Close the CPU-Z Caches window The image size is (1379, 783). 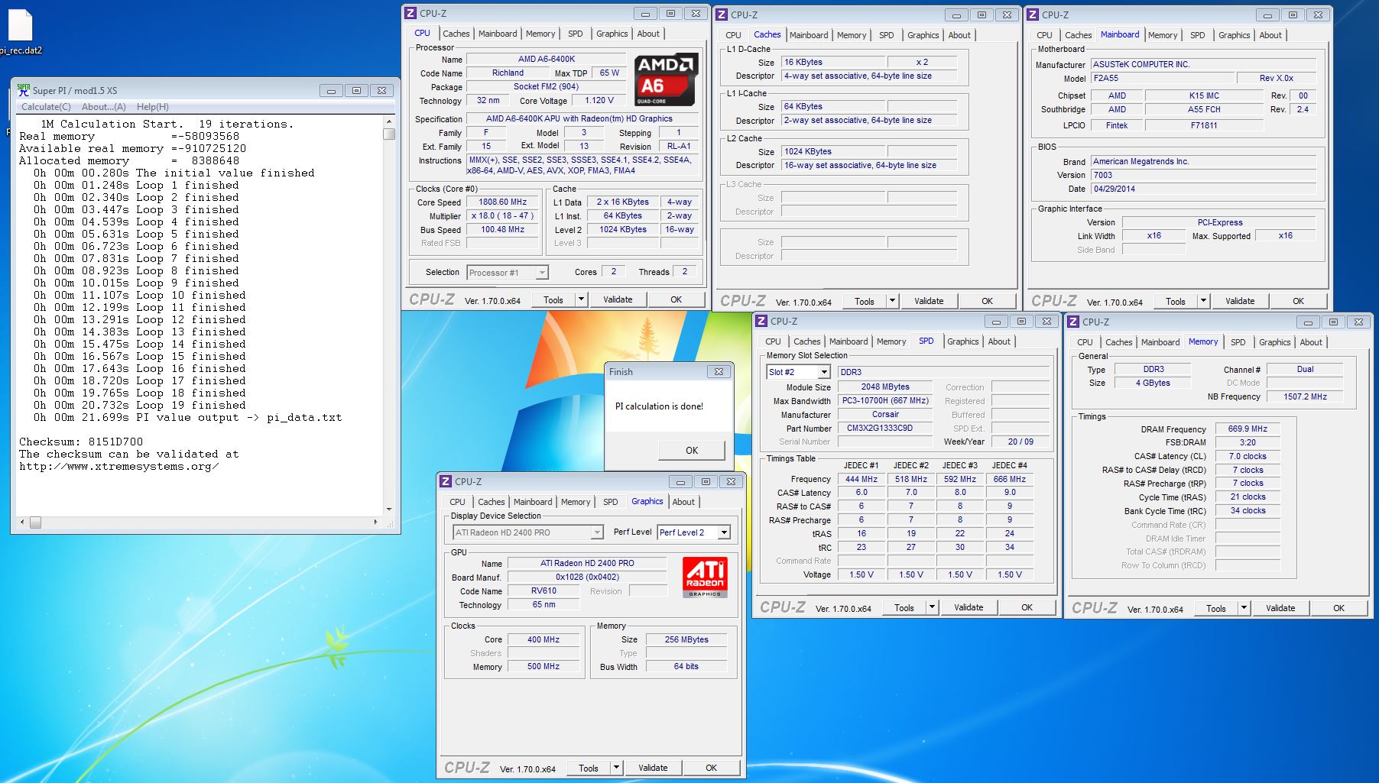point(1007,15)
